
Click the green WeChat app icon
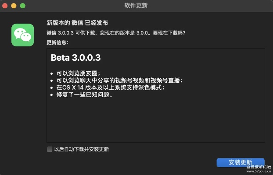click(x=22, y=35)
